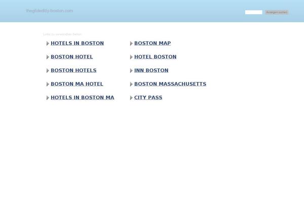
Task: Click the arrow icon beside Hotels in Boston
Action: [x=48, y=44]
